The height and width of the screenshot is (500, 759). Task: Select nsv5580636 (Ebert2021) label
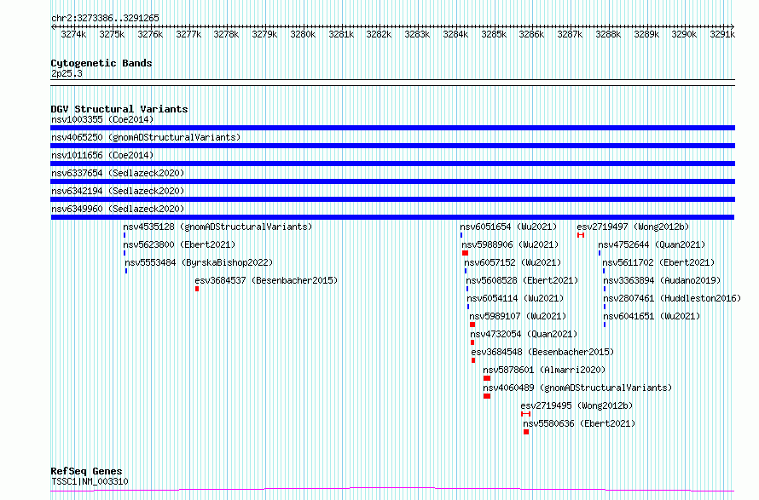click(579, 423)
